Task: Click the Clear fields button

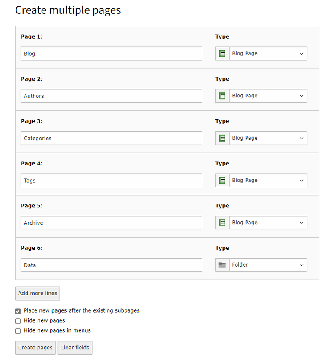Action: (x=75, y=347)
